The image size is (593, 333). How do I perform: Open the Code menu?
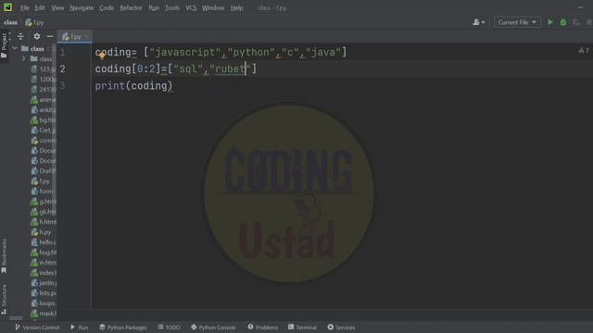[x=107, y=7]
